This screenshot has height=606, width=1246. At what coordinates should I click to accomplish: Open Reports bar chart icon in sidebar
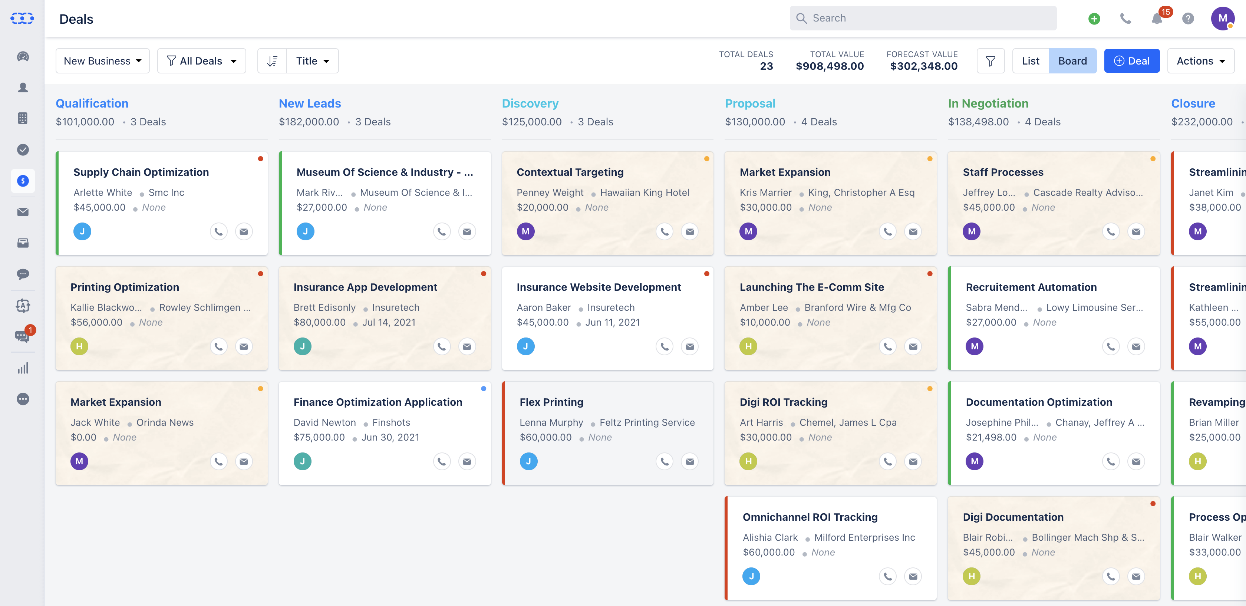point(23,368)
